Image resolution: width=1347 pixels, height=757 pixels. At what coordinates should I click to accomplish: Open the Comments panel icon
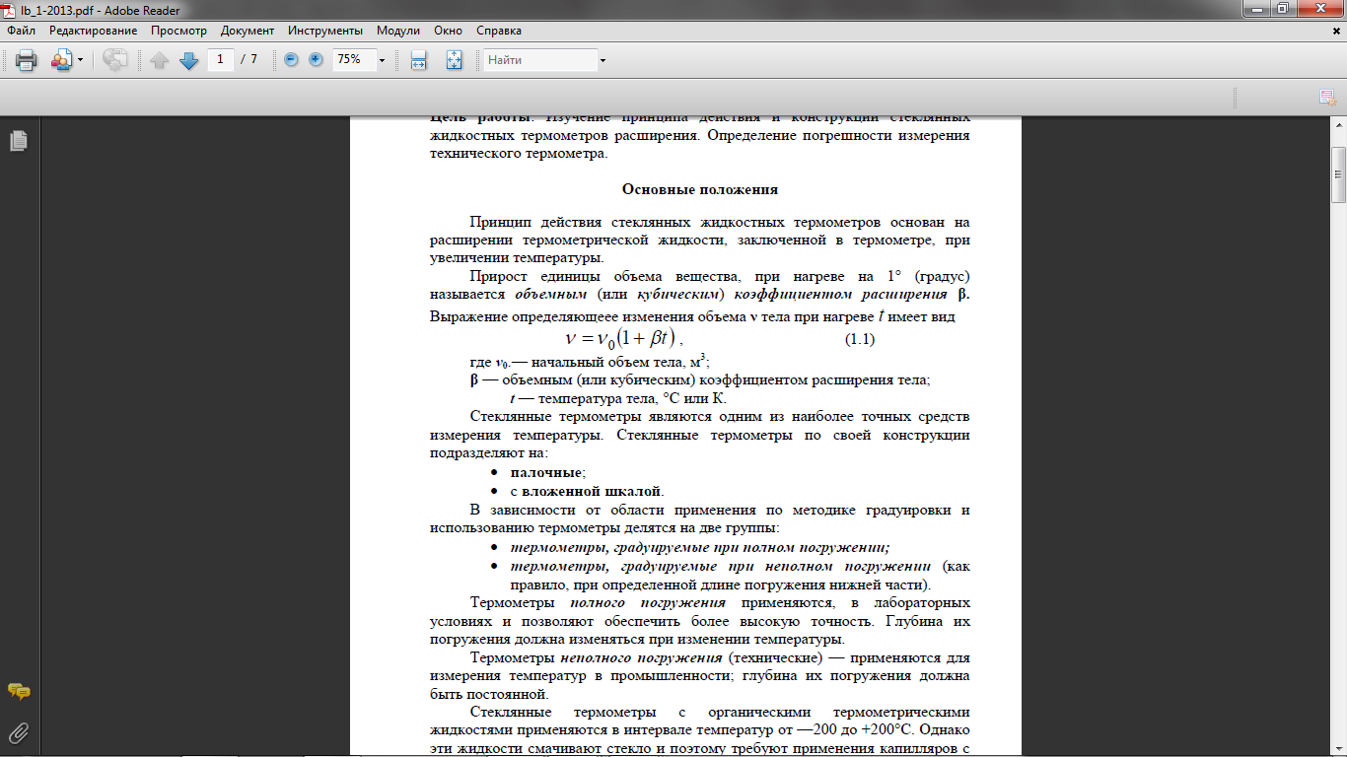[19, 691]
